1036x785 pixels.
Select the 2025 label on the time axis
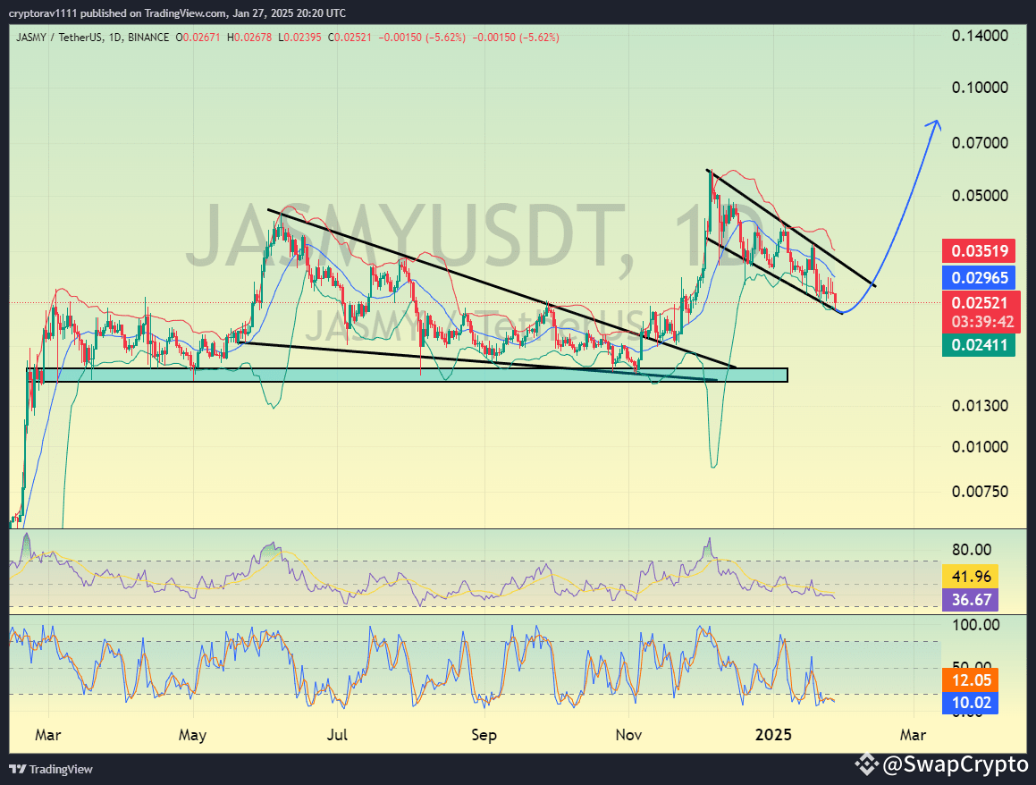[x=774, y=735]
